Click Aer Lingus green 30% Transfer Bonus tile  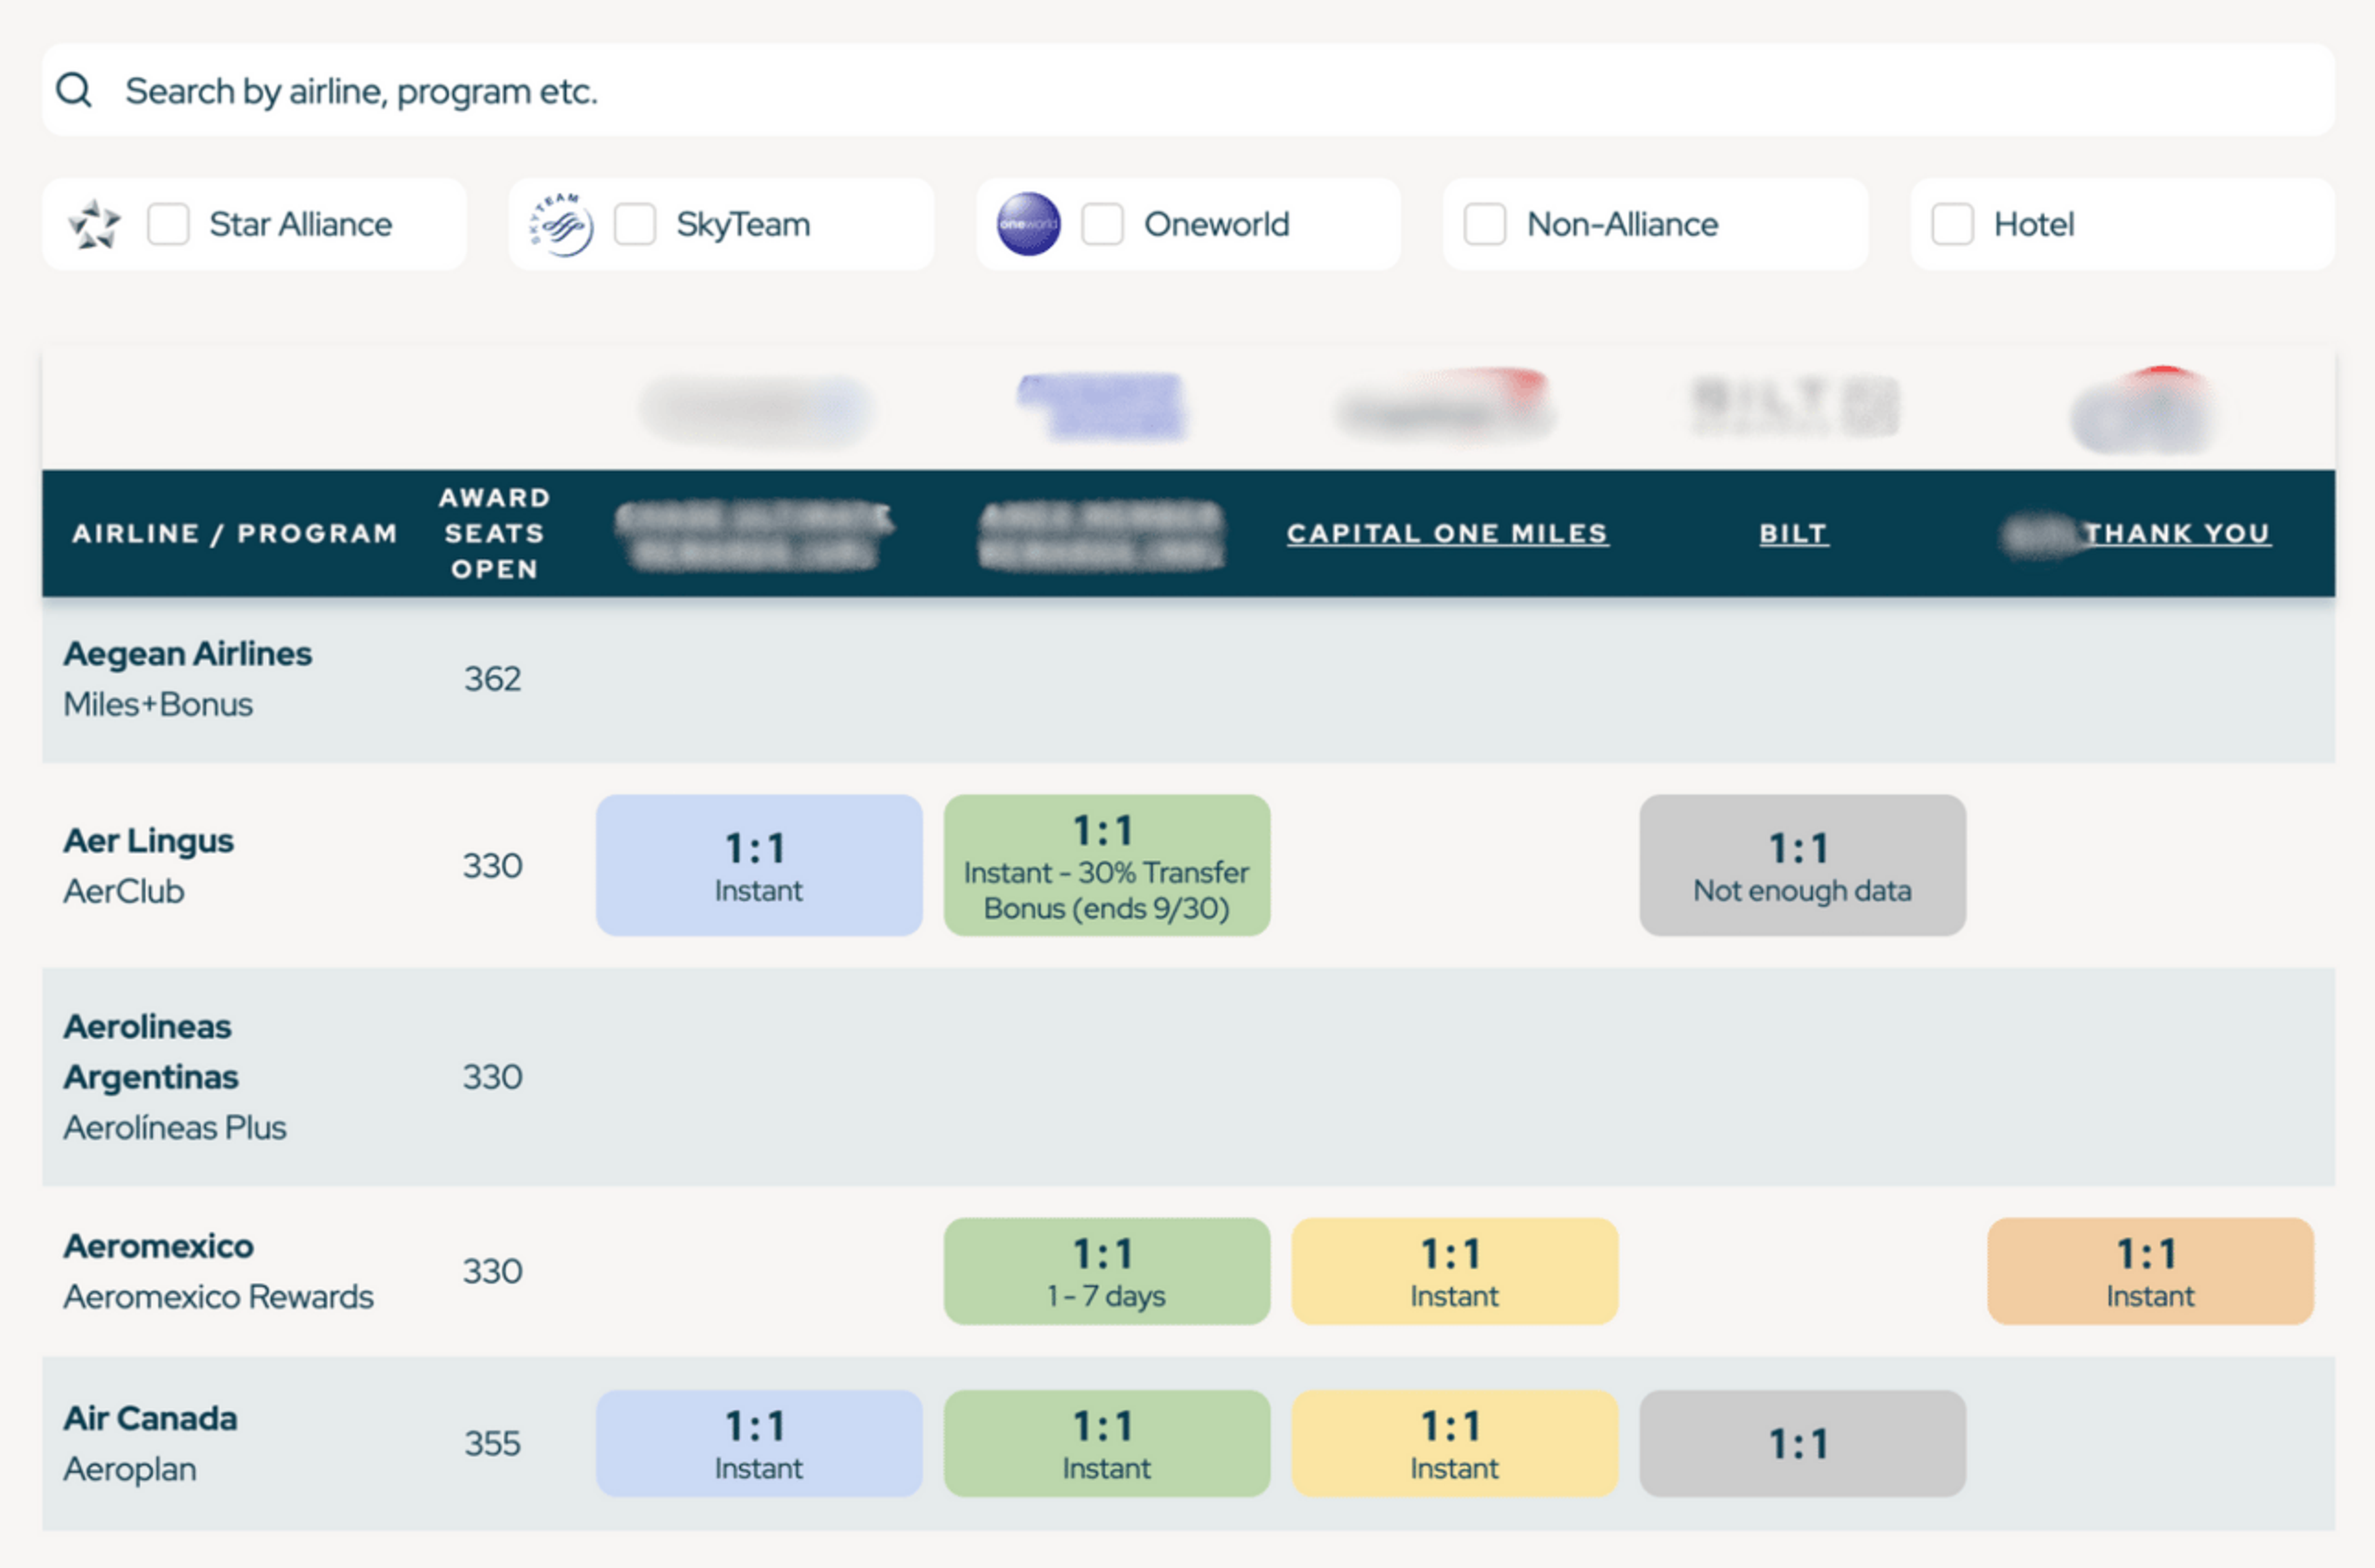1107,865
